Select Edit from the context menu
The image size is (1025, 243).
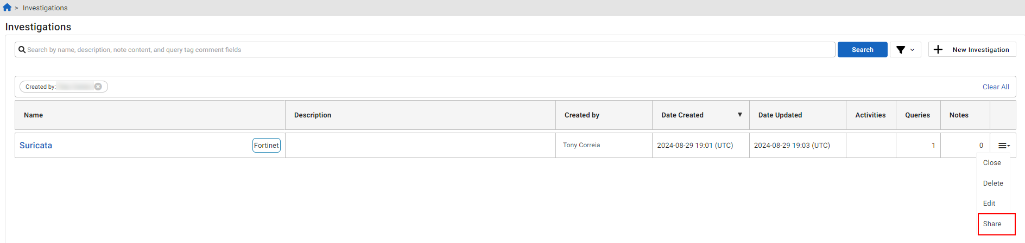(x=989, y=203)
